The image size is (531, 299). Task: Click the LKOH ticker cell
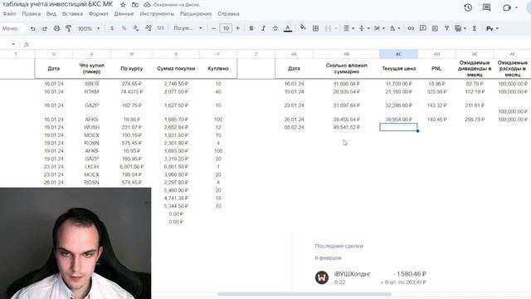point(91,167)
